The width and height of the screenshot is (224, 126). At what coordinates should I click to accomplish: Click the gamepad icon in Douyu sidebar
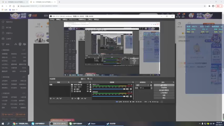3,39
